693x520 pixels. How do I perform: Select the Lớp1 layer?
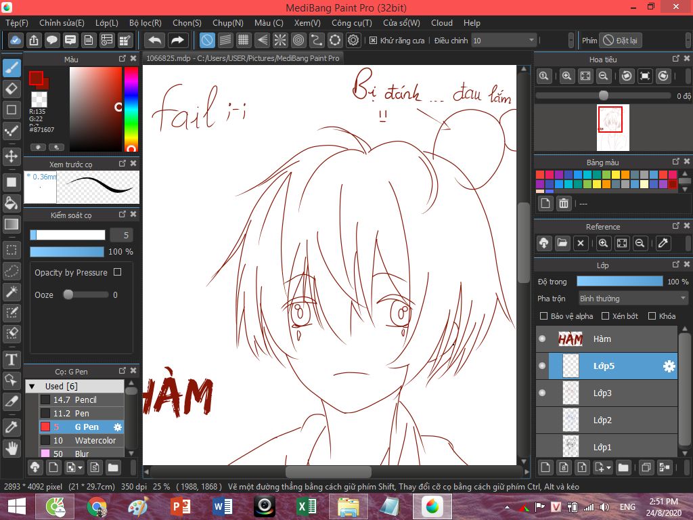click(606, 447)
